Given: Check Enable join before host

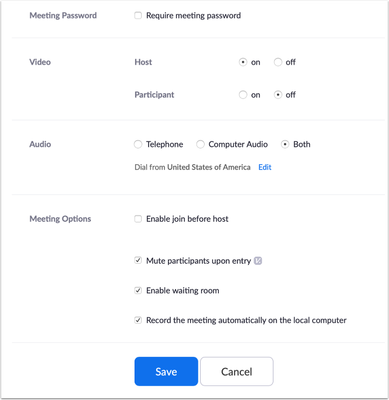Looking at the screenshot, I should tap(138, 219).
